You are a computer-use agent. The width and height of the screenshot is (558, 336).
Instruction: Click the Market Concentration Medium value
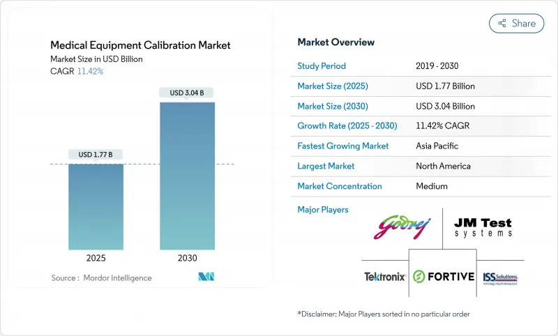[x=431, y=186]
